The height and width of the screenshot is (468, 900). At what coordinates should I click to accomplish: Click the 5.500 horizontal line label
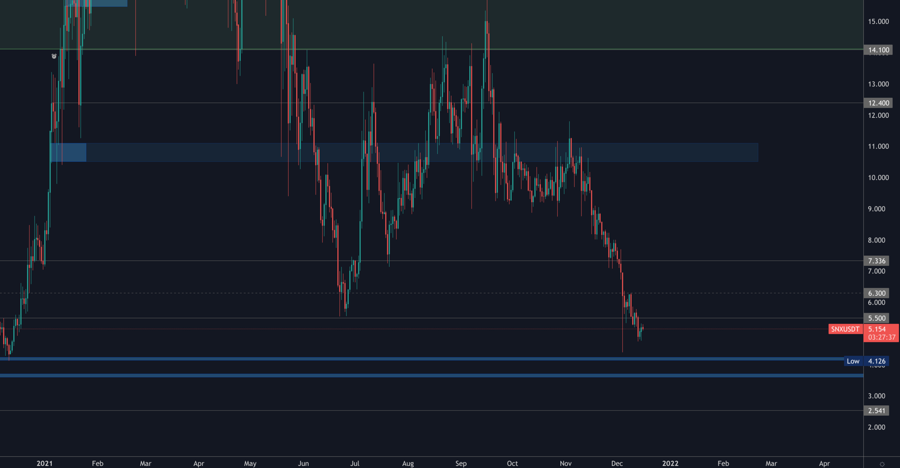click(x=877, y=318)
